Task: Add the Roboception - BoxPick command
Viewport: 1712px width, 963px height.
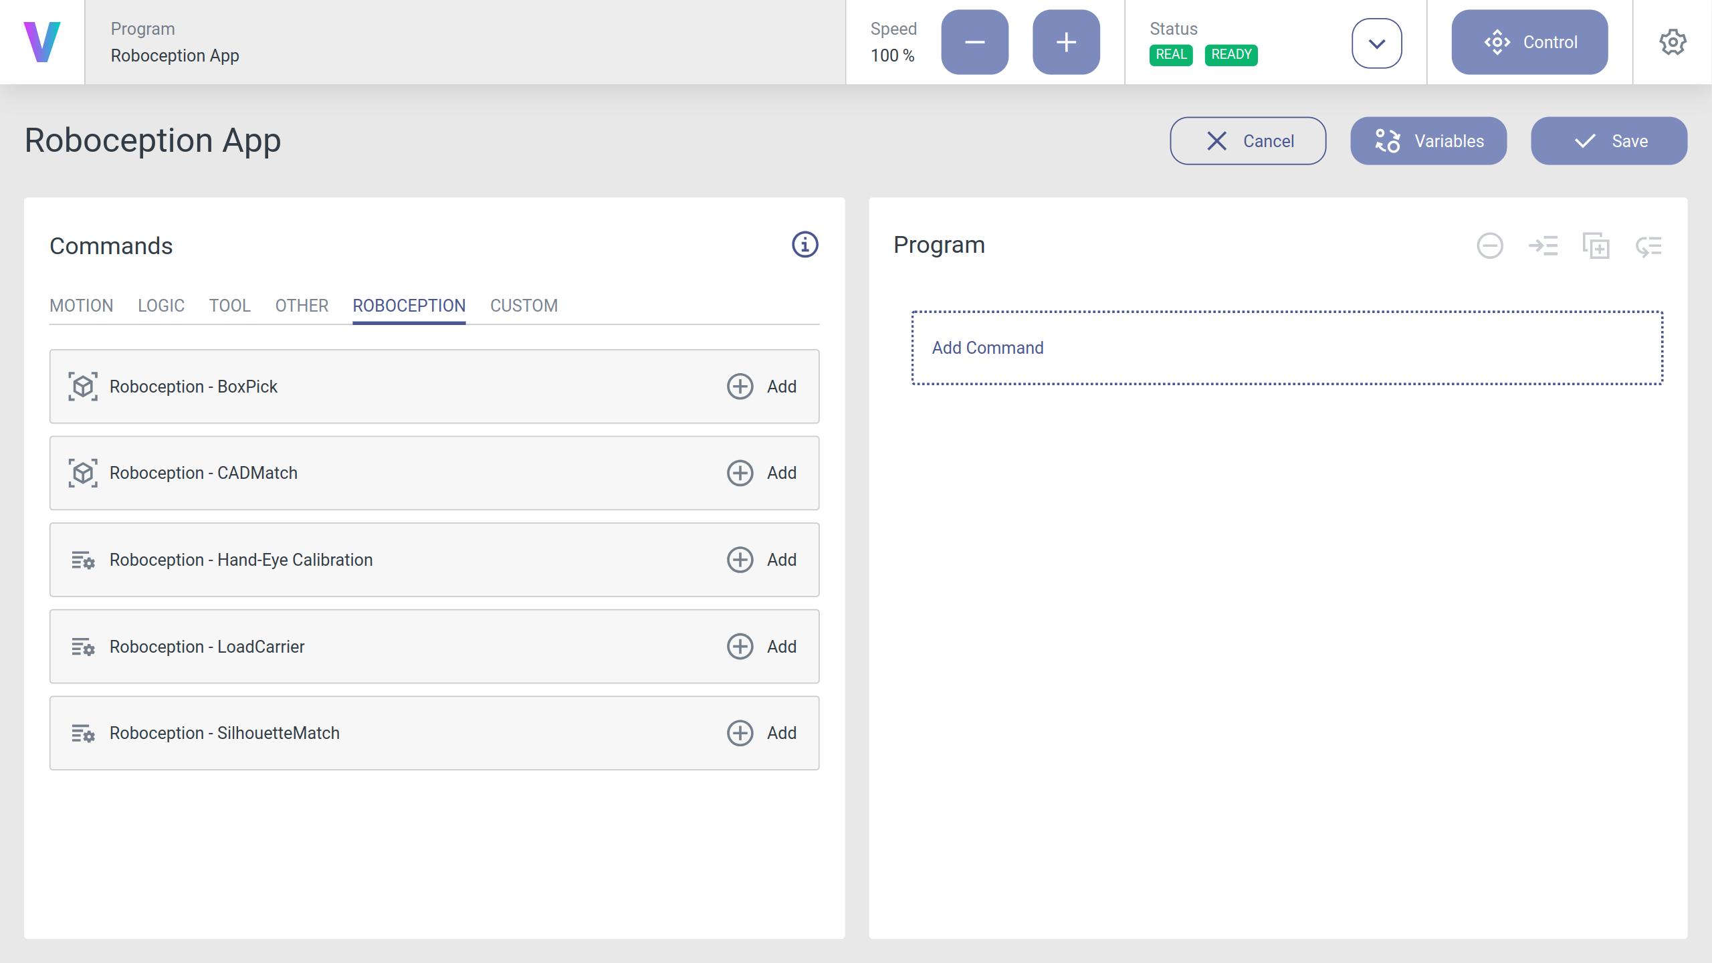Action: [762, 387]
